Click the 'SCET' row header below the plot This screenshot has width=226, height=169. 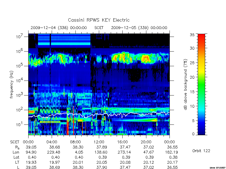point(15,142)
